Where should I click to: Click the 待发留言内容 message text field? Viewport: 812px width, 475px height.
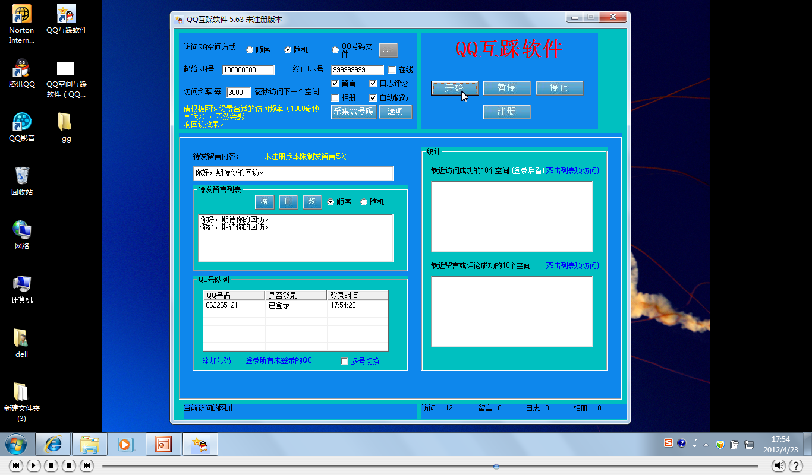click(294, 173)
